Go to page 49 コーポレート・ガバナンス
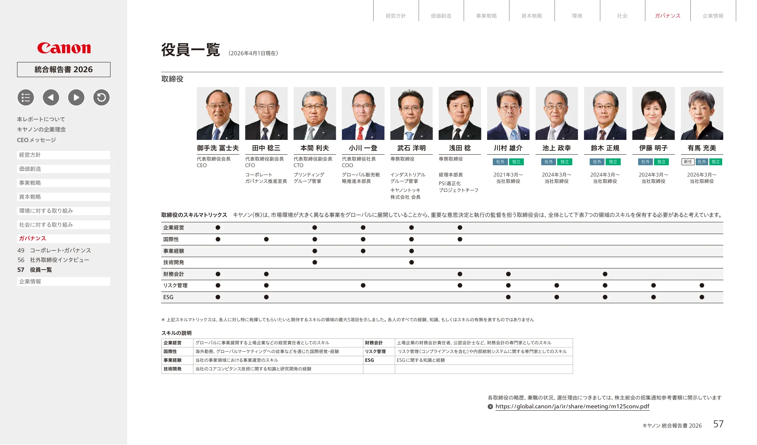Image resolution: width=757 pixels, height=445 pixels. point(54,250)
